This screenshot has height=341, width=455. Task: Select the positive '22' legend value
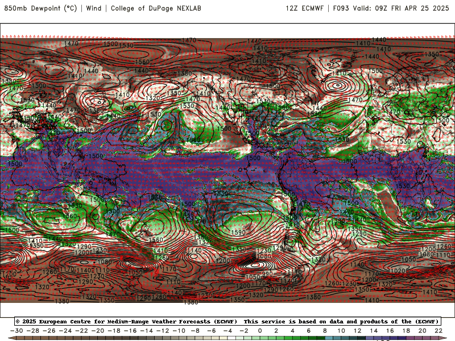[x=439, y=331]
